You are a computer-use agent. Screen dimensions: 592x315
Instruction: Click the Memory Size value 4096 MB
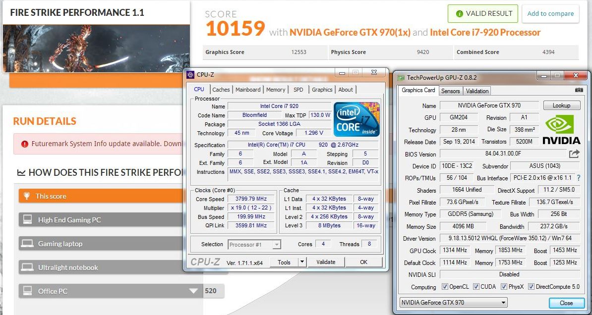coord(463,226)
